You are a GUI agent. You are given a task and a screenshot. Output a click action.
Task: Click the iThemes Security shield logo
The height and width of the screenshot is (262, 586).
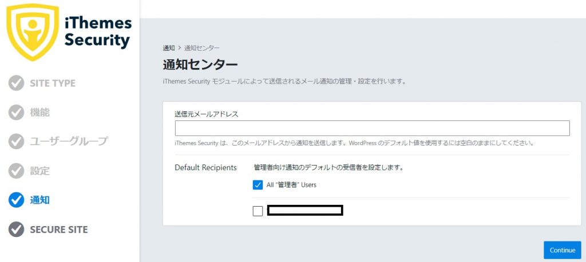[x=33, y=31]
